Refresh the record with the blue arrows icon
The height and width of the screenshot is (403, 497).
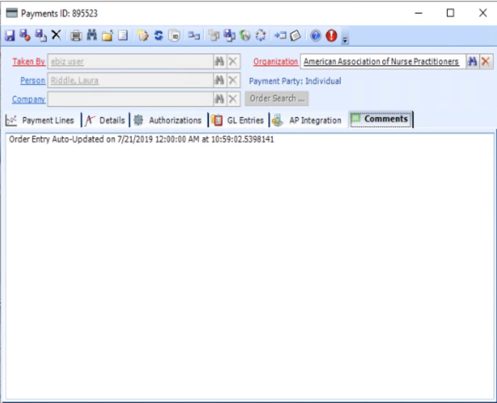click(158, 36)
